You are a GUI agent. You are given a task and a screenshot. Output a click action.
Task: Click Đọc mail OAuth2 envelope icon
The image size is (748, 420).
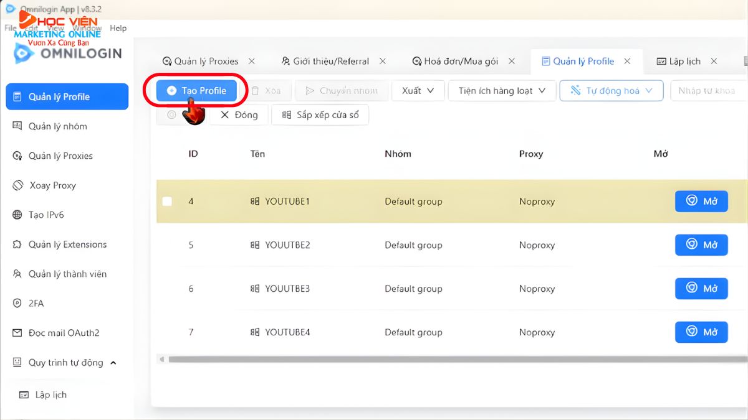pos(17,333)
